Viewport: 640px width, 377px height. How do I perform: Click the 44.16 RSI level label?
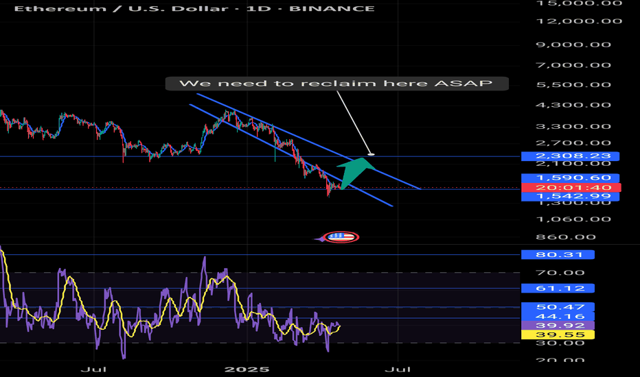click(558, 316)
